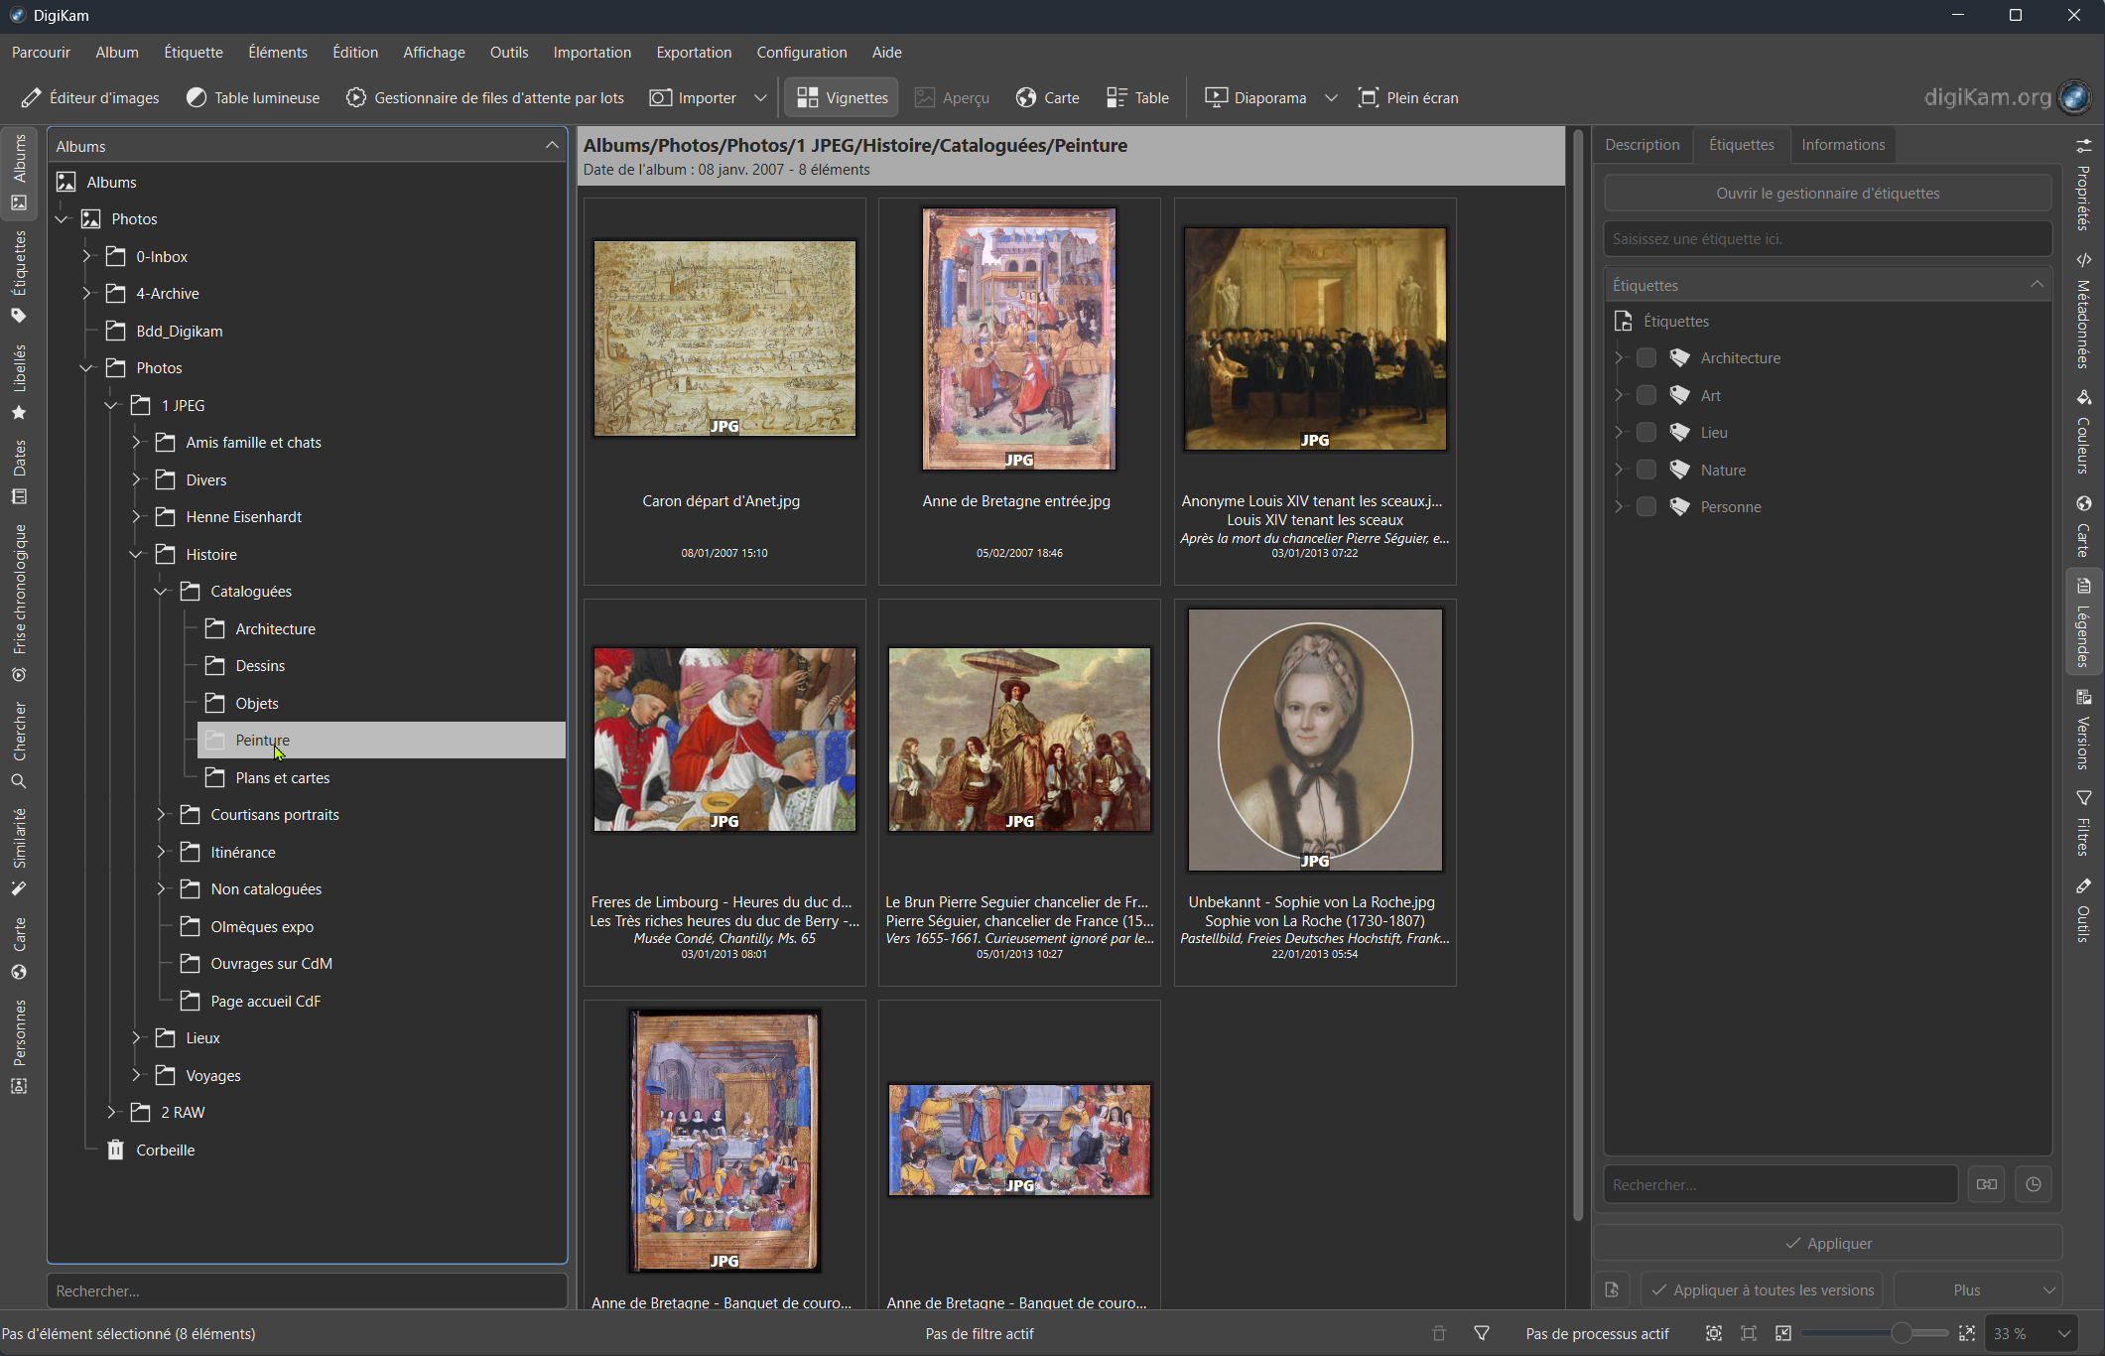Collapse the Histoire album folder
Screen dimensions: 2105x1356
[x=136, y=554]
